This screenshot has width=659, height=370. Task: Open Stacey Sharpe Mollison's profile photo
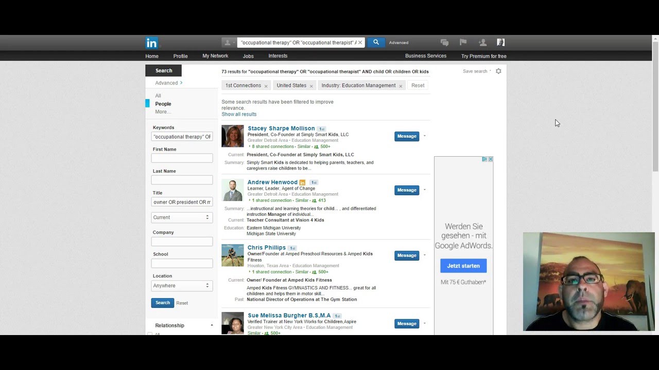(x=233, y=136)
